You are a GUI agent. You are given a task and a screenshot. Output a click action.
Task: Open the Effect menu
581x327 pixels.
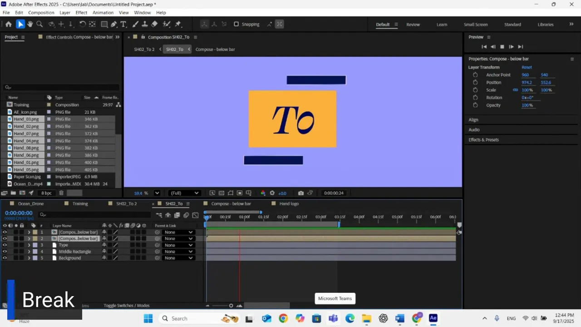click(x=81, y=13)
